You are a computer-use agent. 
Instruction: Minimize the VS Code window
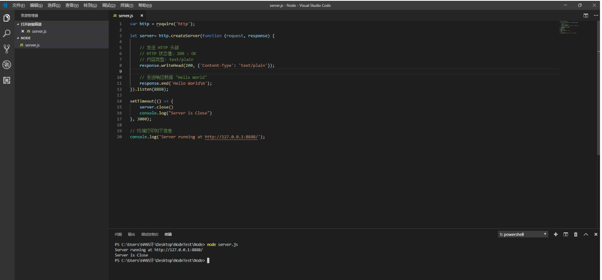point(566,5)
